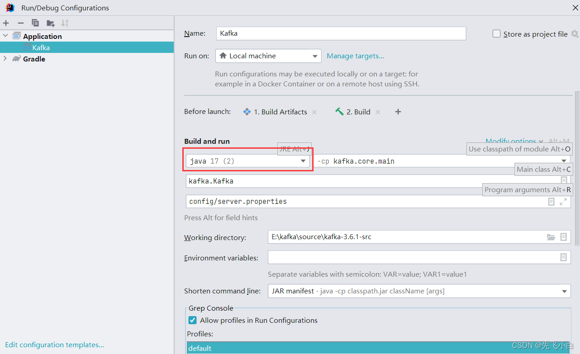The width and height of the screenshot is (580, 354).
Task: Close the Run/Debug Configurations dialog
Action: pos(575,8)
